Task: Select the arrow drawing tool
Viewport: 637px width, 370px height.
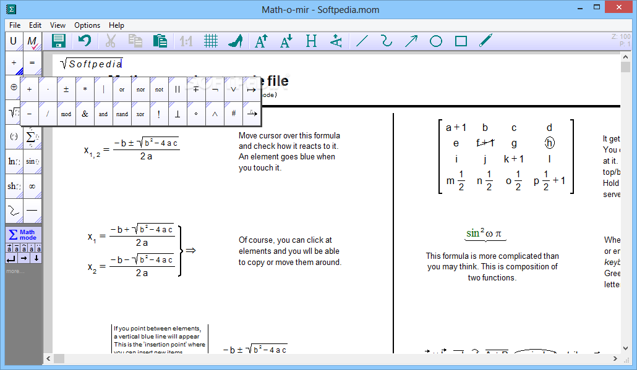Action: pyautogui.click(x=411, y=41)
